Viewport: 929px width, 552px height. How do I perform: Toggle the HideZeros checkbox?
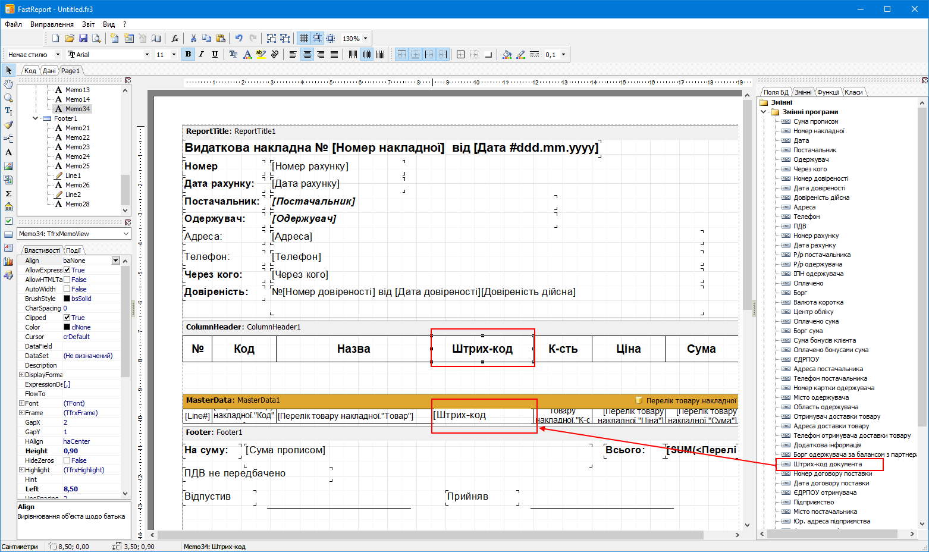pos(67,460)
